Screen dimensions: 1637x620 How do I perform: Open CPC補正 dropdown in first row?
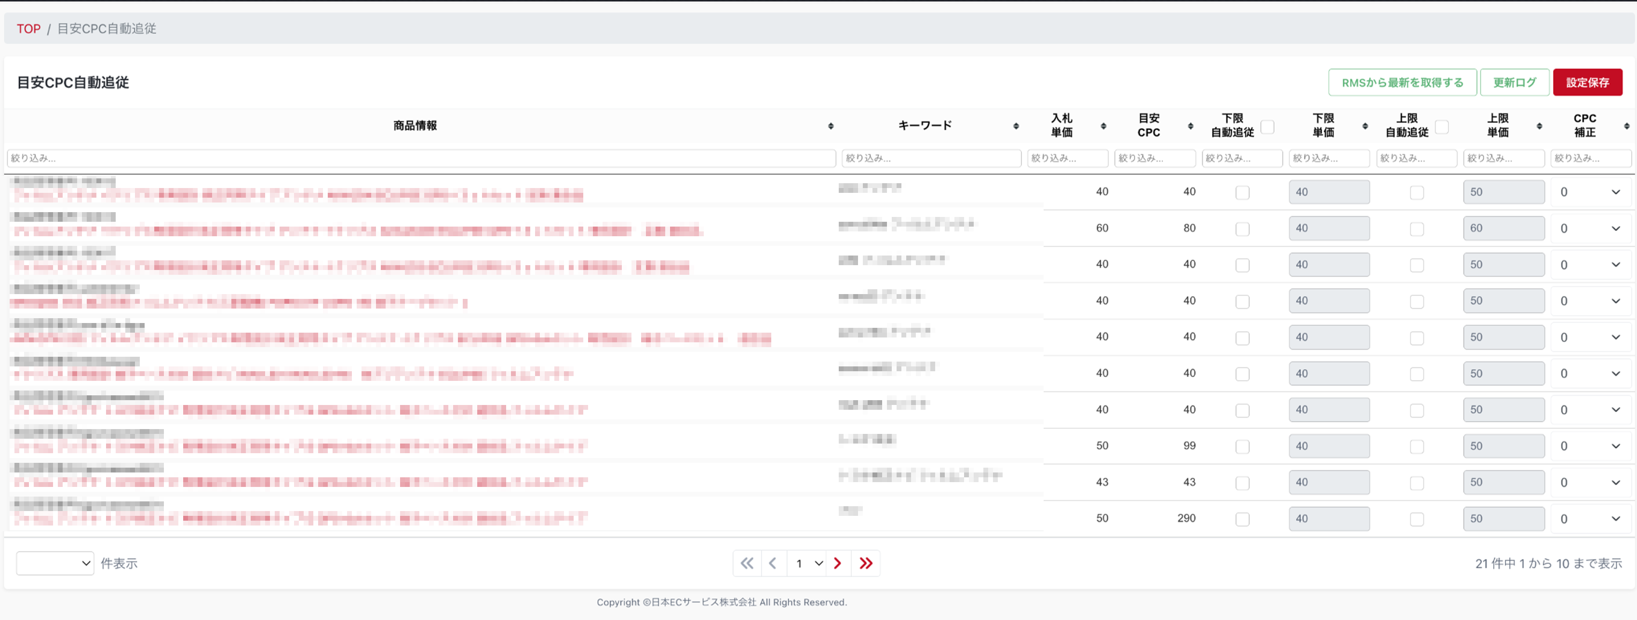click(x=1590, y=192)
